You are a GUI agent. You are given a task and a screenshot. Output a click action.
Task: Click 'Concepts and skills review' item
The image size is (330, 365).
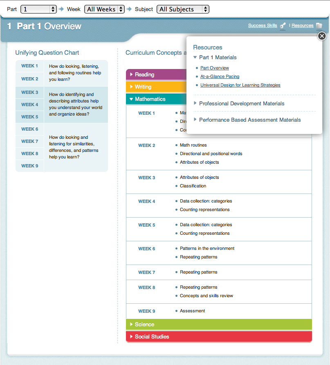click(x=207, y=296)
